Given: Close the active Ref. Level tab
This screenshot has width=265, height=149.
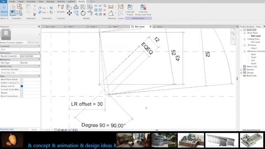Looking at the screenshot, I should 150,26.
